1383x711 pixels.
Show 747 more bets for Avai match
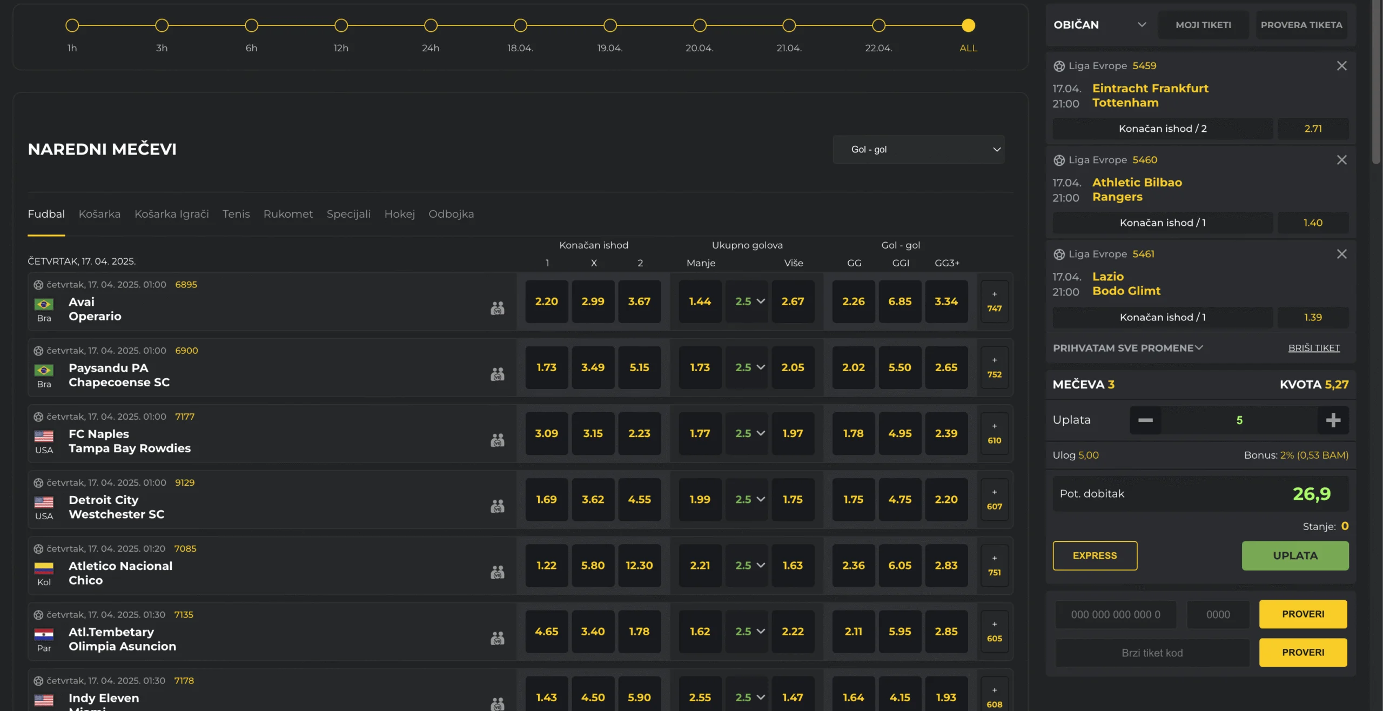click(x=994, y=301)
